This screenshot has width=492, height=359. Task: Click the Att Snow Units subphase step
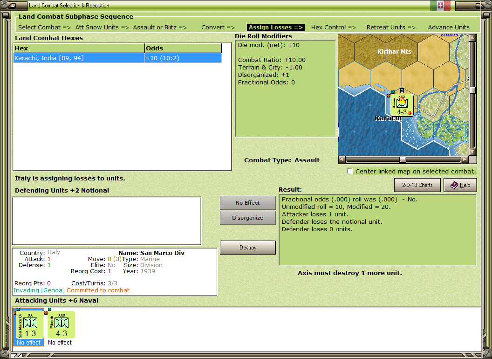102,28
